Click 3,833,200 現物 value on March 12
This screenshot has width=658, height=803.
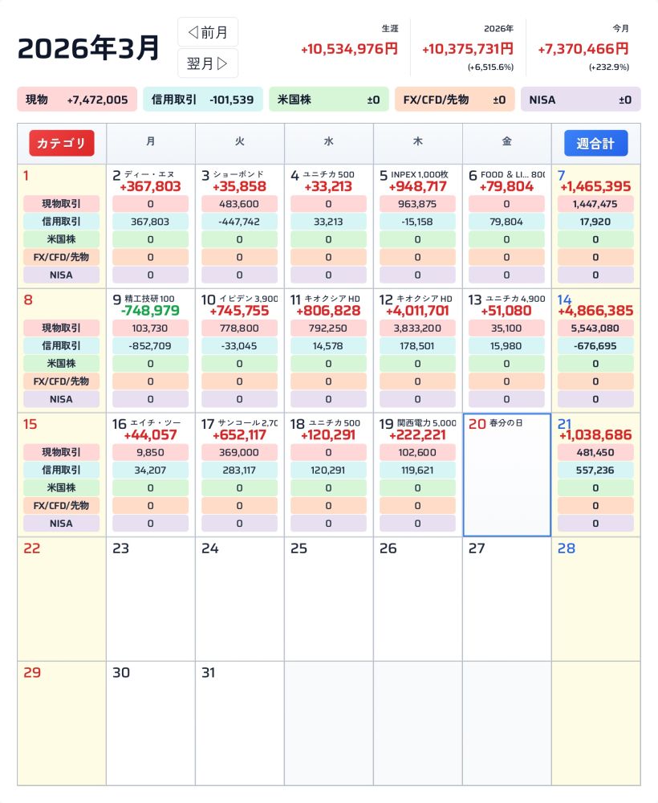coord(417,328)
